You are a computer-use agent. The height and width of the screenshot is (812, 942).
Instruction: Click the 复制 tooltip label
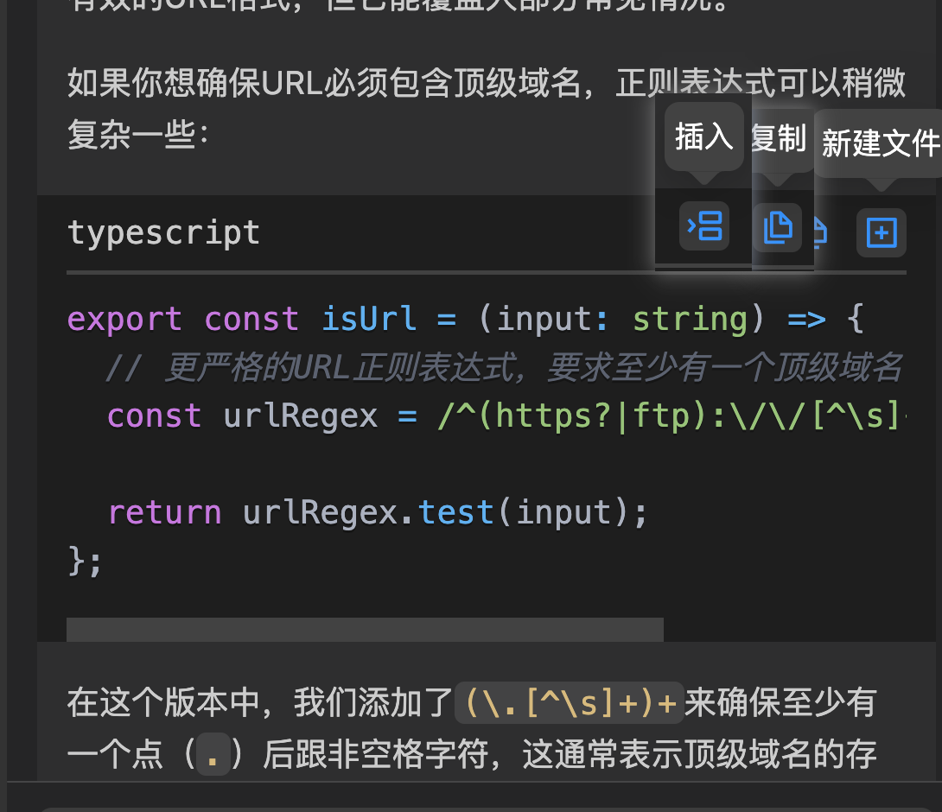coord(780,139)
